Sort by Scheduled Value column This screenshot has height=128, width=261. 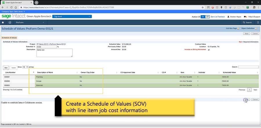pos(229,72)
